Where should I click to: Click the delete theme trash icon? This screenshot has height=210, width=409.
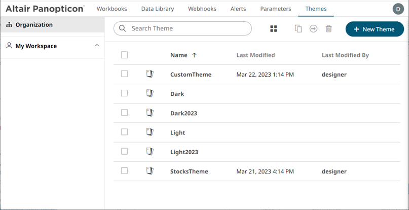point(328,29)
